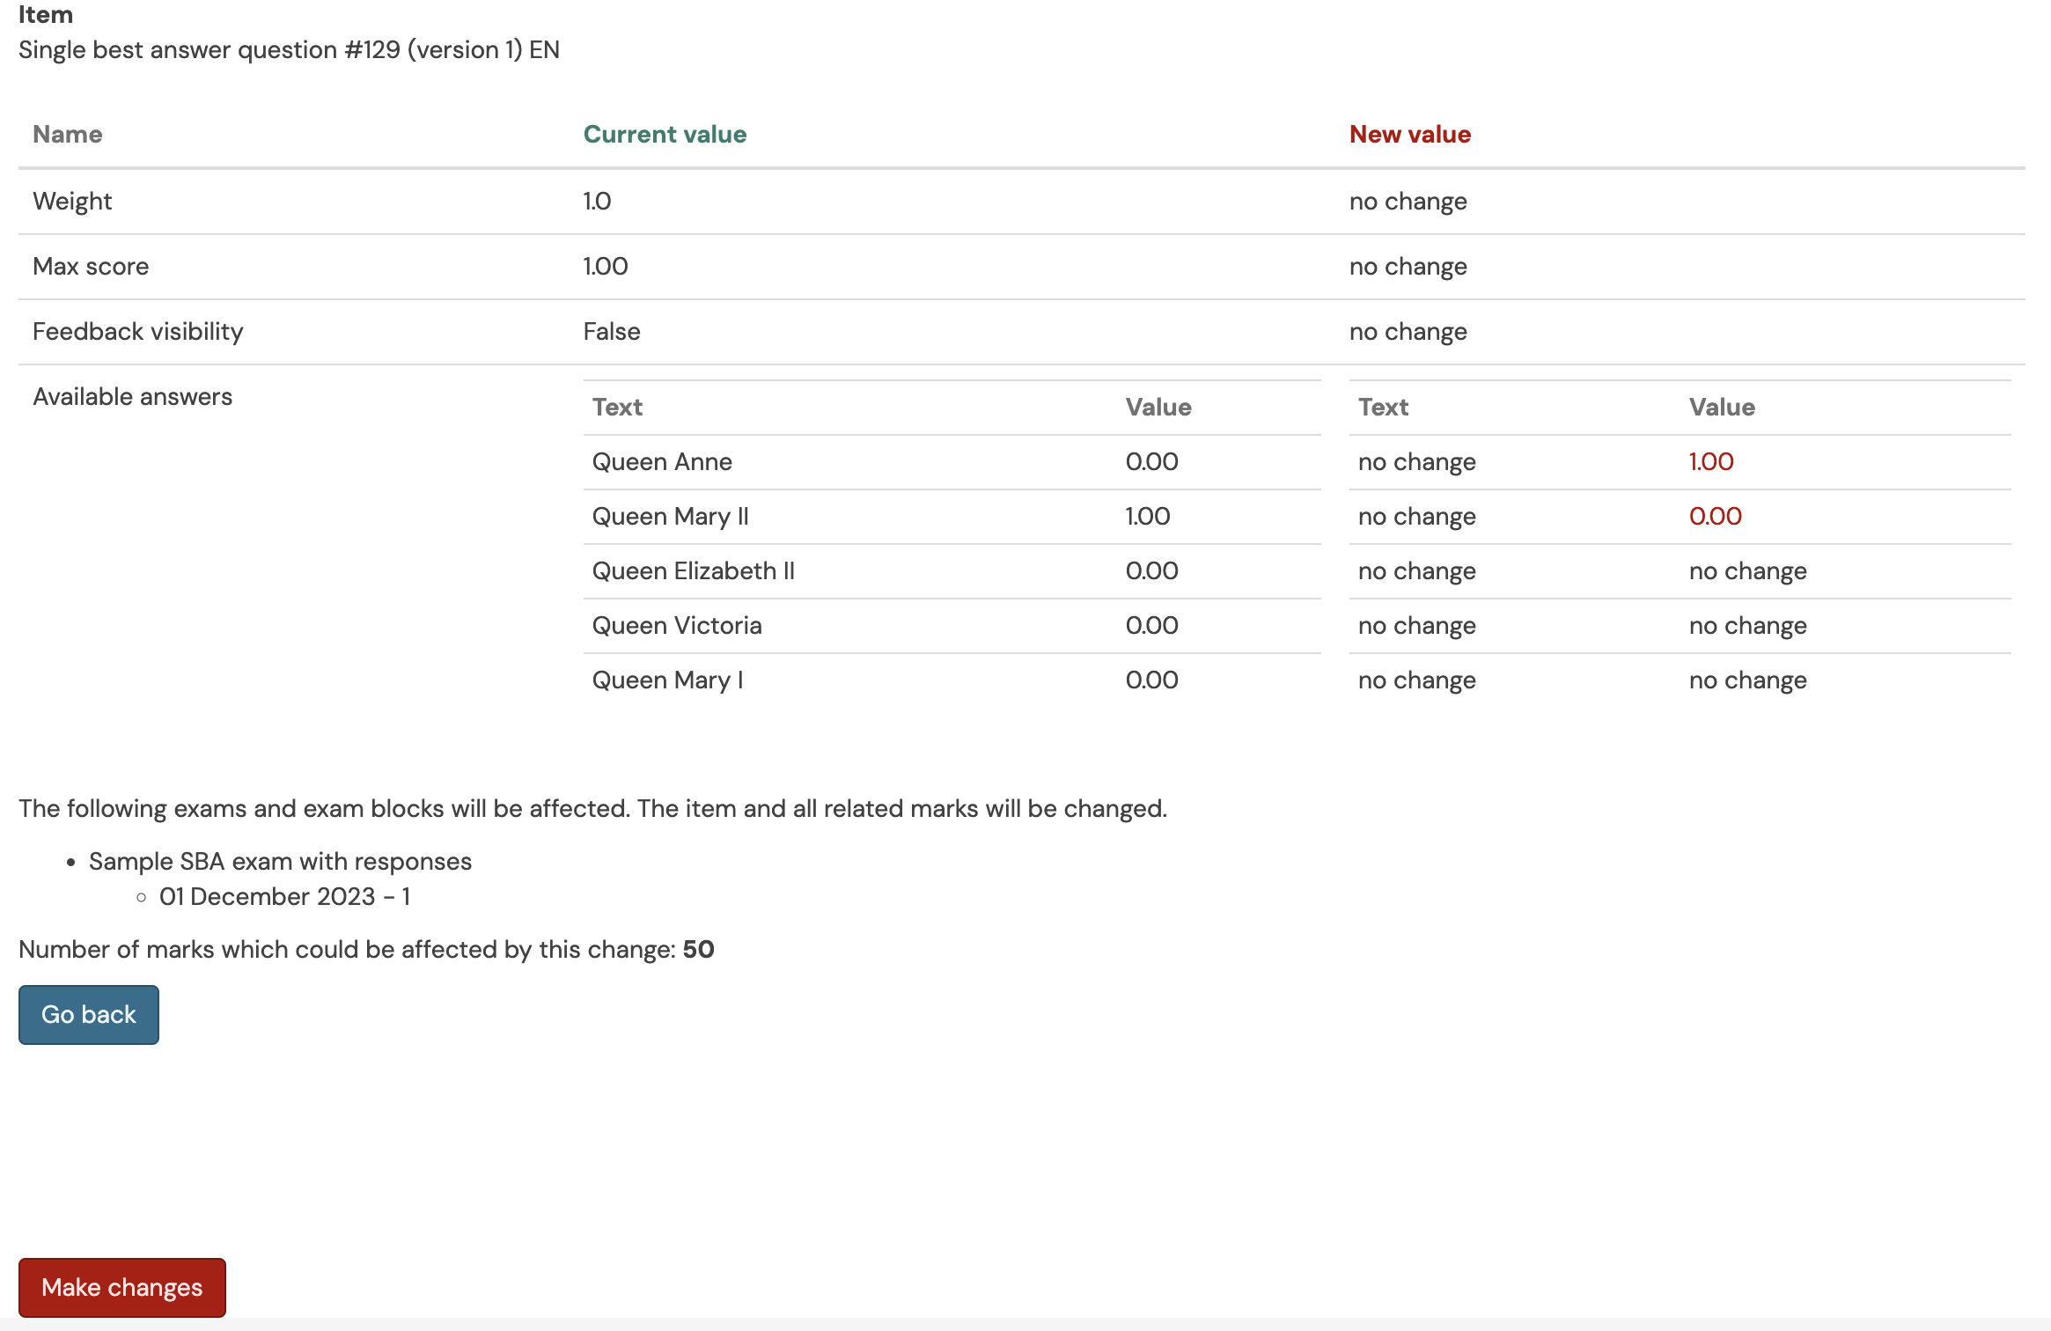Image resolution: width=2051 pixels, height=1331 pixels.
Task: Click the Max score row label
Action: coord(91,266)
